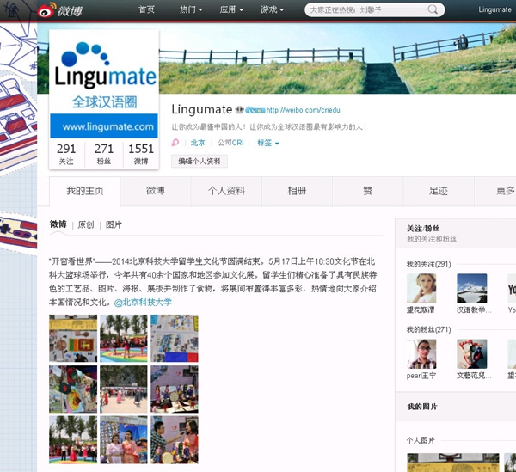Click the 汉语教学... username
516x472 pixels.
click(474, 310)
